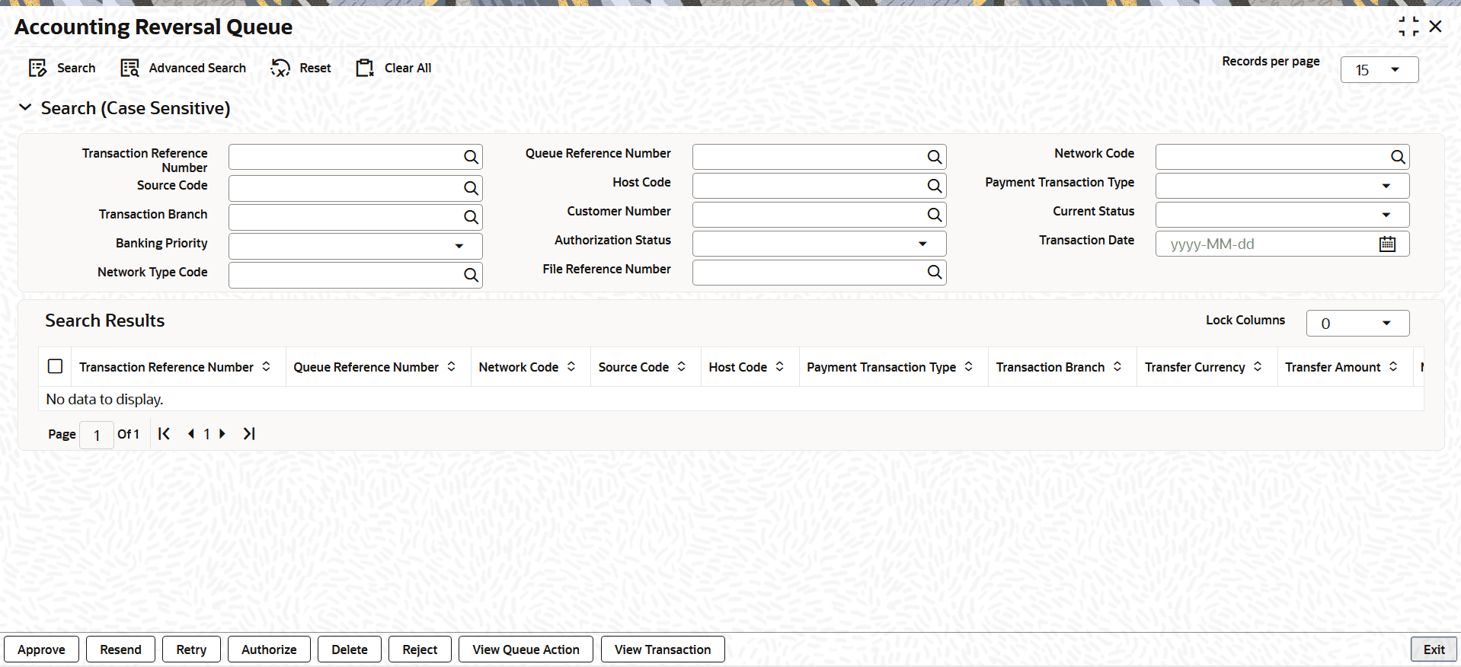Open lookup for Transaction Reference Number
Viewport: 1461px width, 667px height.
coord(471,157)
